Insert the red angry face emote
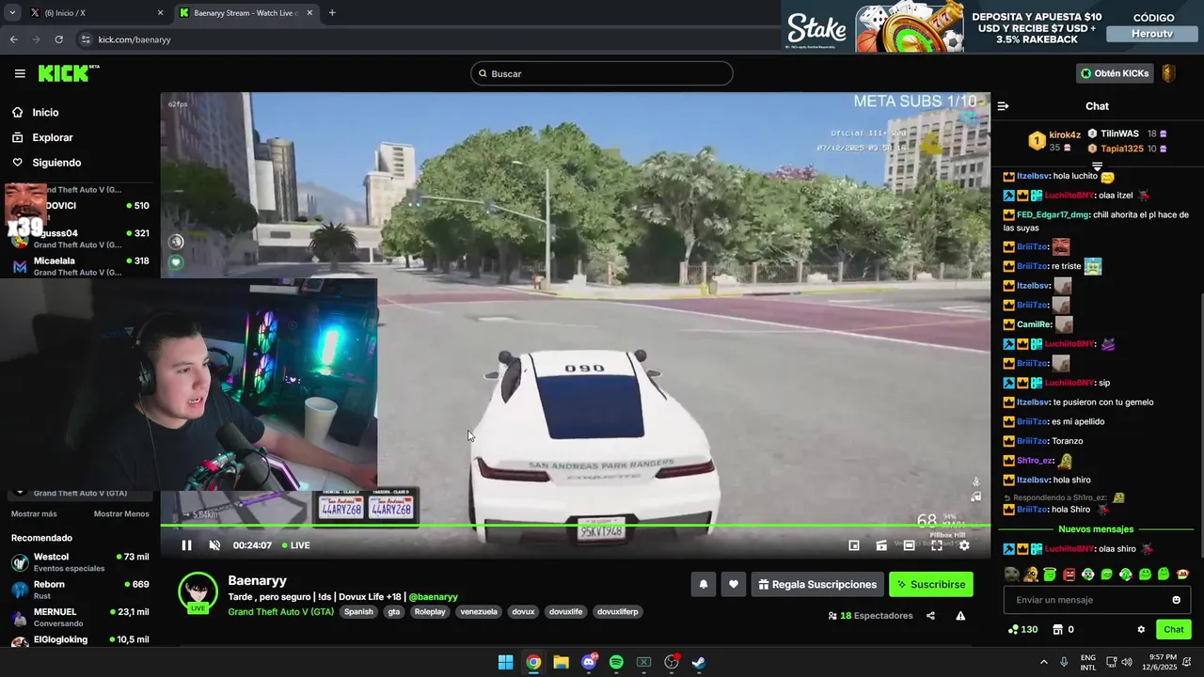Screen dimensions: 1204x677 coord(1069,575)
